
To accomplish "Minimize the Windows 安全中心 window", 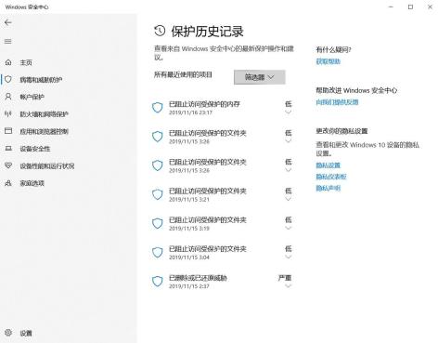I will [391, 7].
